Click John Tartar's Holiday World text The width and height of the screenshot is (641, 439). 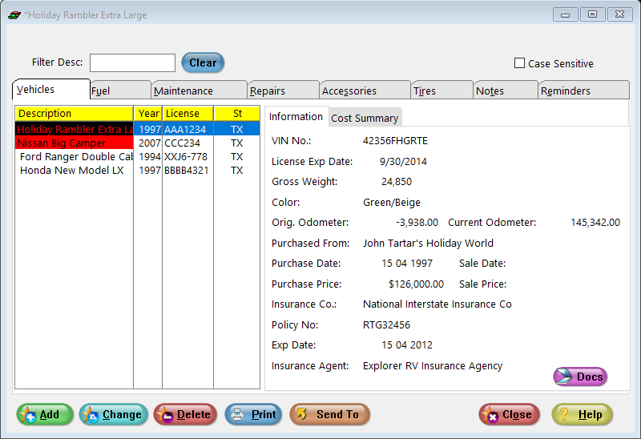click(428, 244)
